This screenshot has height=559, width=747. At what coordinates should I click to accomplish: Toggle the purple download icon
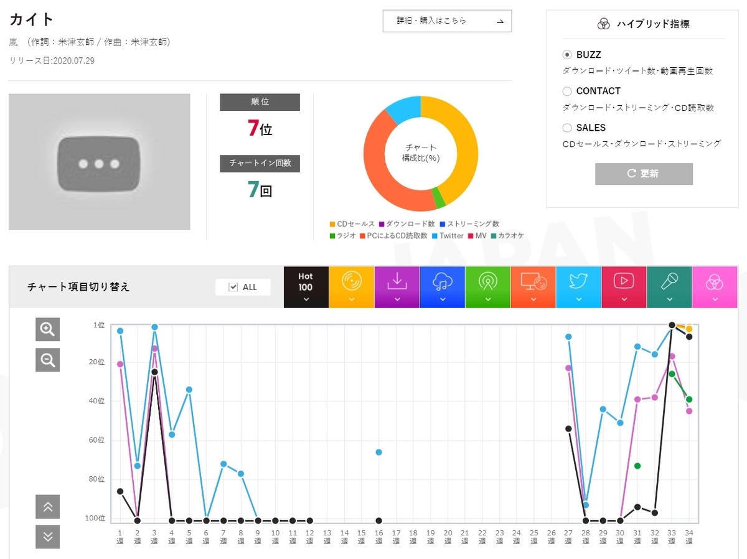pyautogui.click(x=397, y=287)
